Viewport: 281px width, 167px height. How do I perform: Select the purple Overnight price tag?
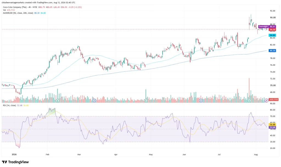point(263,27)
